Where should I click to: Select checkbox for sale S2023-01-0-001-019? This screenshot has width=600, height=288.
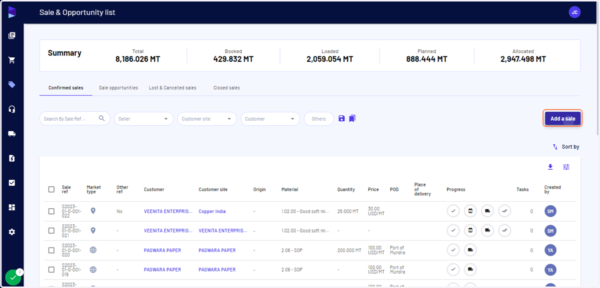click(51, 270)
